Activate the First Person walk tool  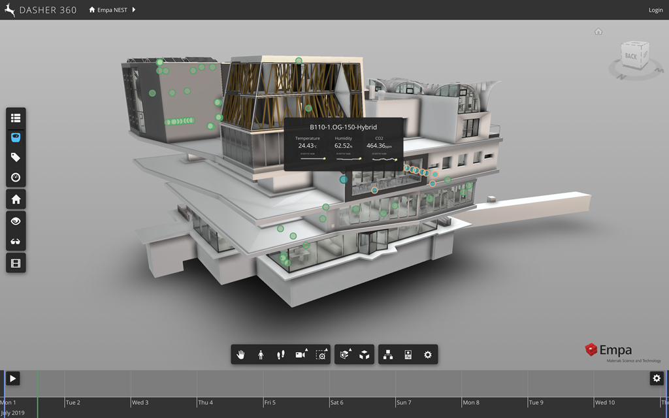tap(261, 355)
